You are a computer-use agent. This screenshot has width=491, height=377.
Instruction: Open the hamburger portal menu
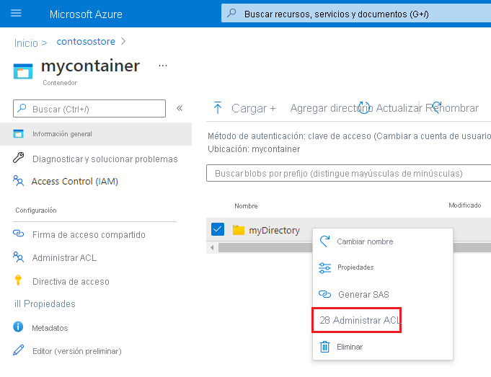pos(16,13)
